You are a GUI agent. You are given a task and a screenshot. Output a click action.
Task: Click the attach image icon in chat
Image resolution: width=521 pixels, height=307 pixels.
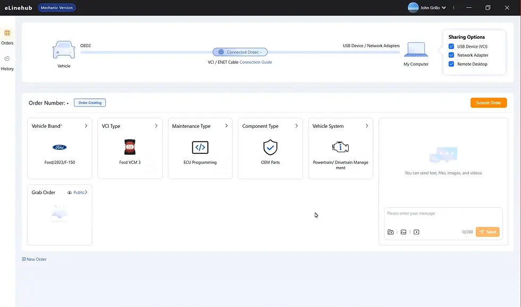404,232
